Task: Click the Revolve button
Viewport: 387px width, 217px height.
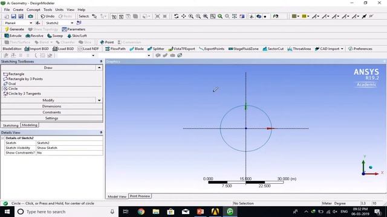Action: [x=34, y=36]
